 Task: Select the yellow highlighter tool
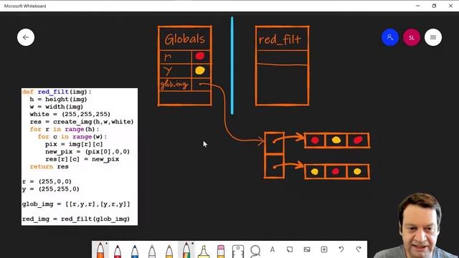(x=204, y=252)
